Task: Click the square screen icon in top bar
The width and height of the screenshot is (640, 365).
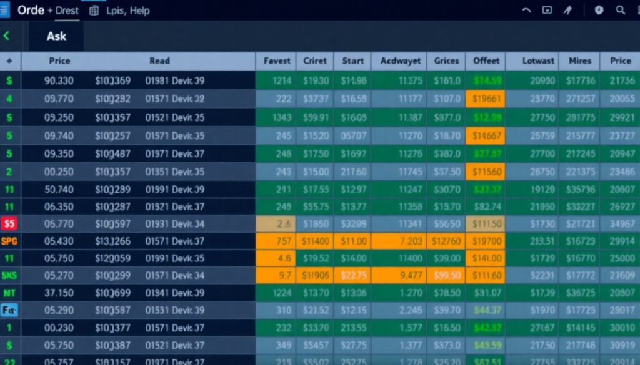Action: 547,10
